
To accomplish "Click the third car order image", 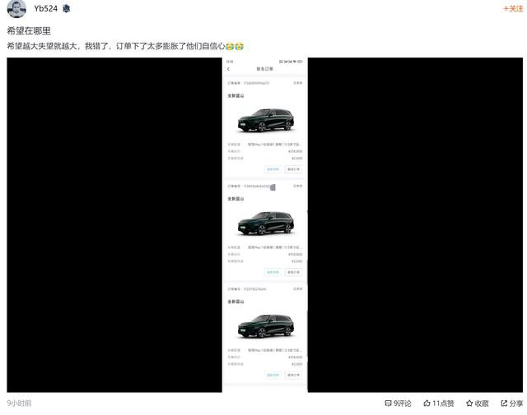I will 265,326.
